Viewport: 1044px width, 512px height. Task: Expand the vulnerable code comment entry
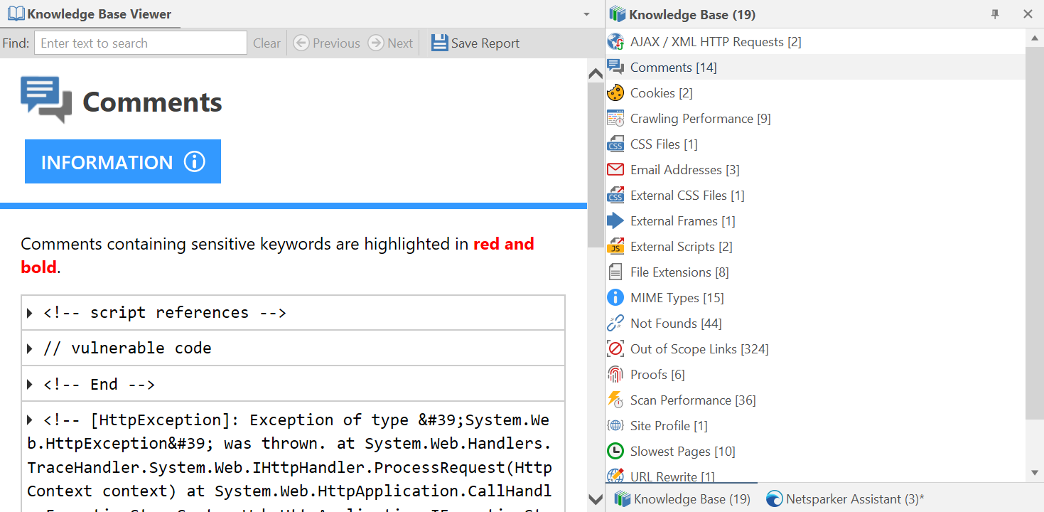28,347
